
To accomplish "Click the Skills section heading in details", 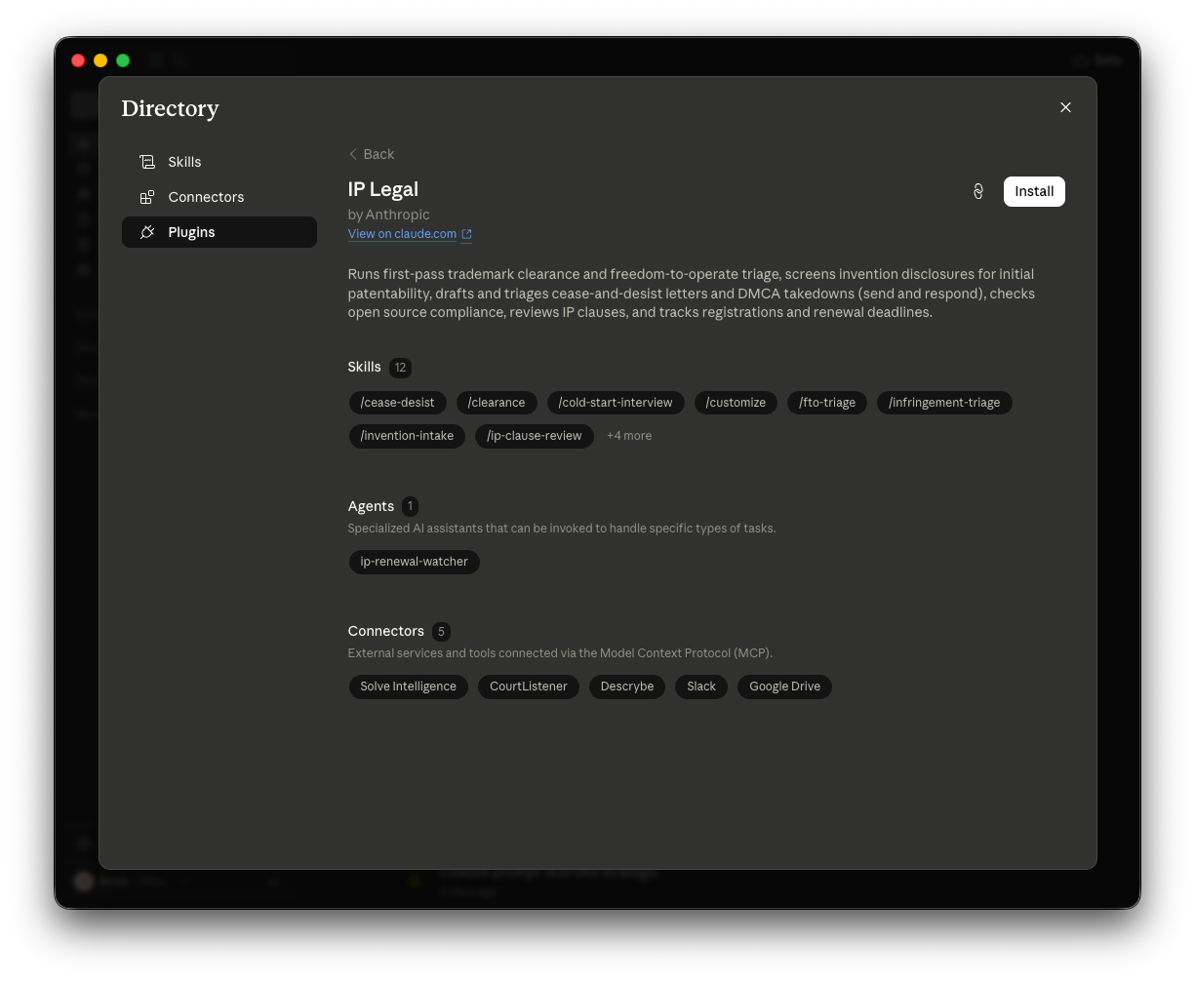I will (x=364, y=367).
